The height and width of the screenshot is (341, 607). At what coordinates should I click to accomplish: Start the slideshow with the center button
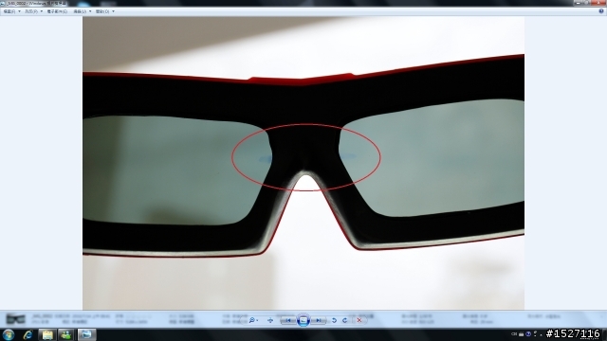(303, 320)
